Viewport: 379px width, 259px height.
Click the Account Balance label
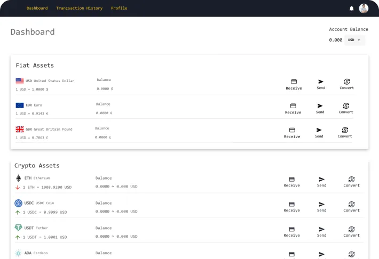[349, 29]
